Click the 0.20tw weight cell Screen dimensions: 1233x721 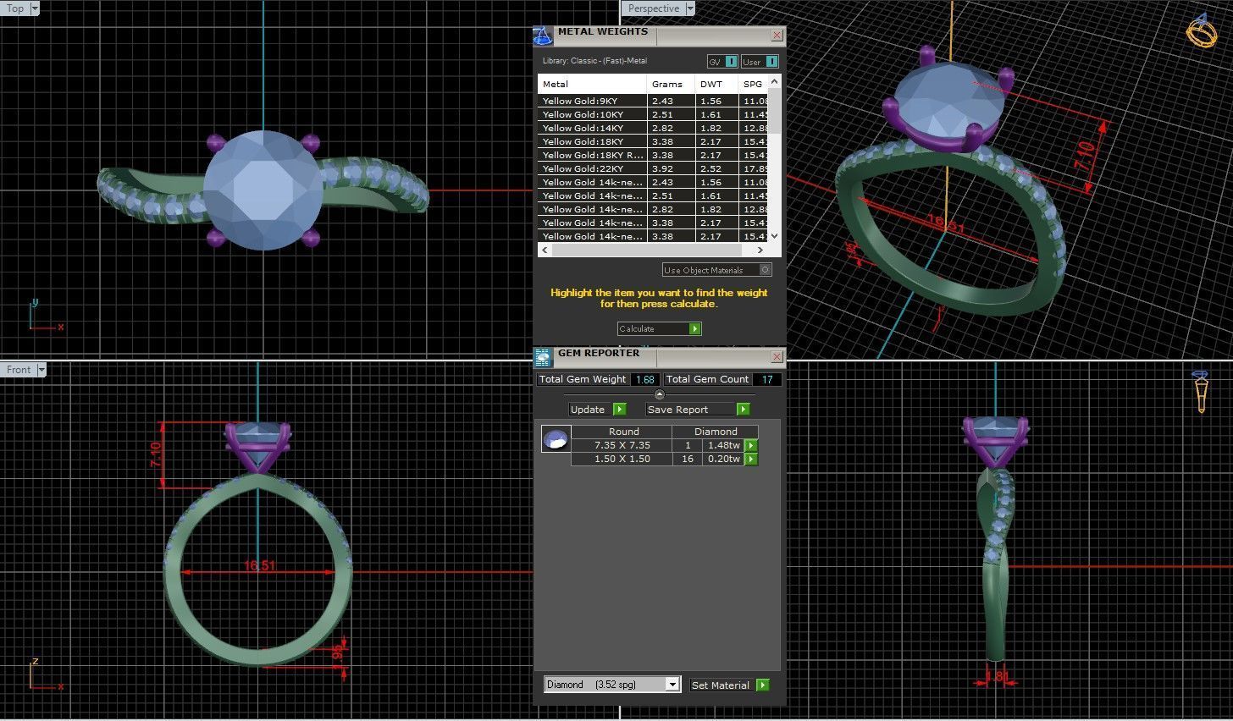[724, 459]
